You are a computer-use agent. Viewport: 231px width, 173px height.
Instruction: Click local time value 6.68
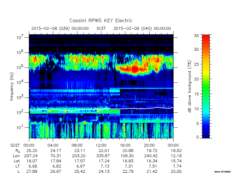(33, 166)
